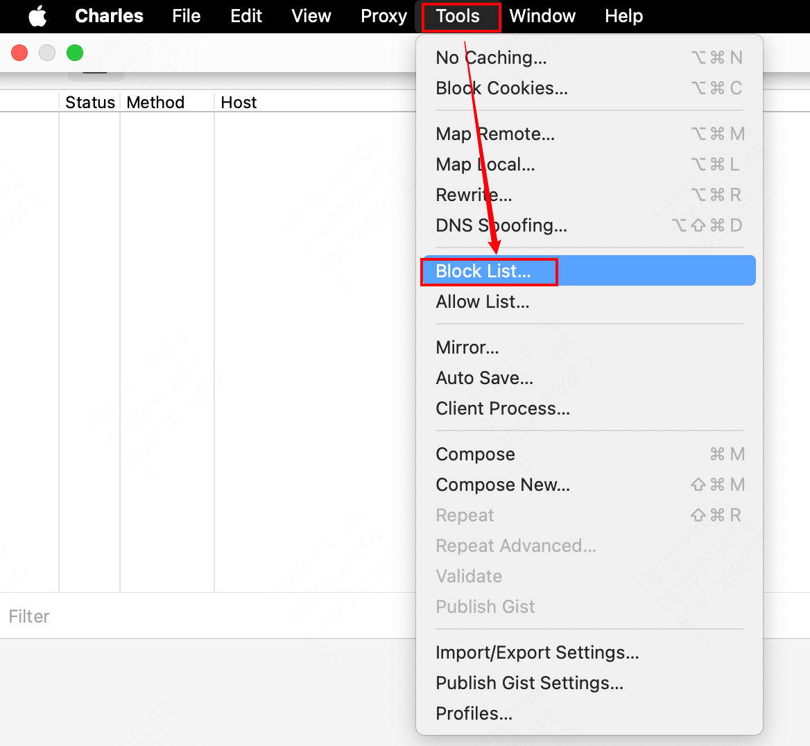Sort by the Method column header

[167, 103]
